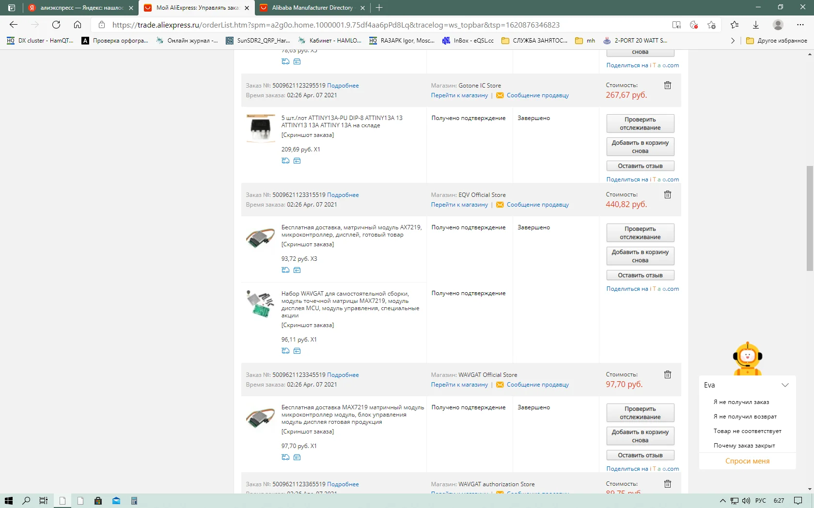Close the Яндекс алиэкспресс tab
The width and height of the screenshot is (814, 508).
pos(131,8)
